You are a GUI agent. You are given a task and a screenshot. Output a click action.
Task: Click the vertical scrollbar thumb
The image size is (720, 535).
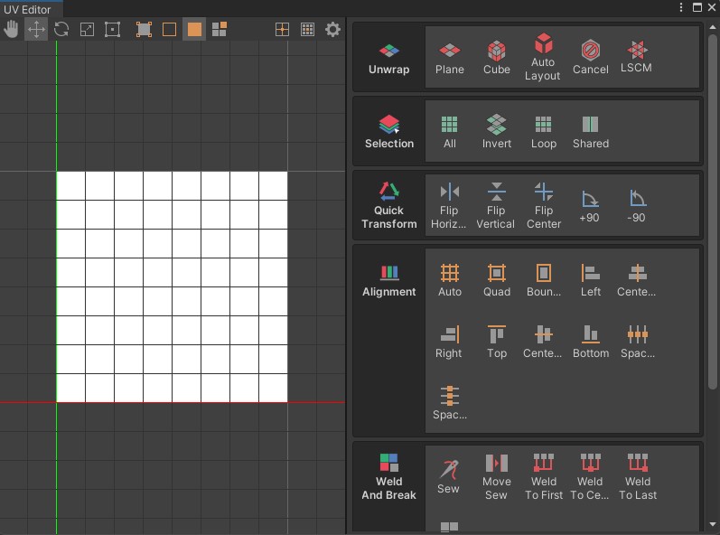pyautogui.click(x=713, y=212)
